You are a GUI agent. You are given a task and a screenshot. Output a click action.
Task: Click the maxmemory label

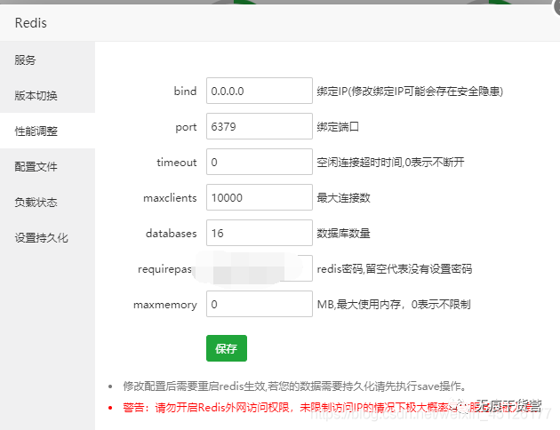pyautogui.click(x=165, y=305)
